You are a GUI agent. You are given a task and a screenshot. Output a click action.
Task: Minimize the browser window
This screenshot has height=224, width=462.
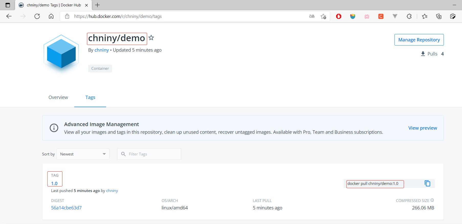454,5
